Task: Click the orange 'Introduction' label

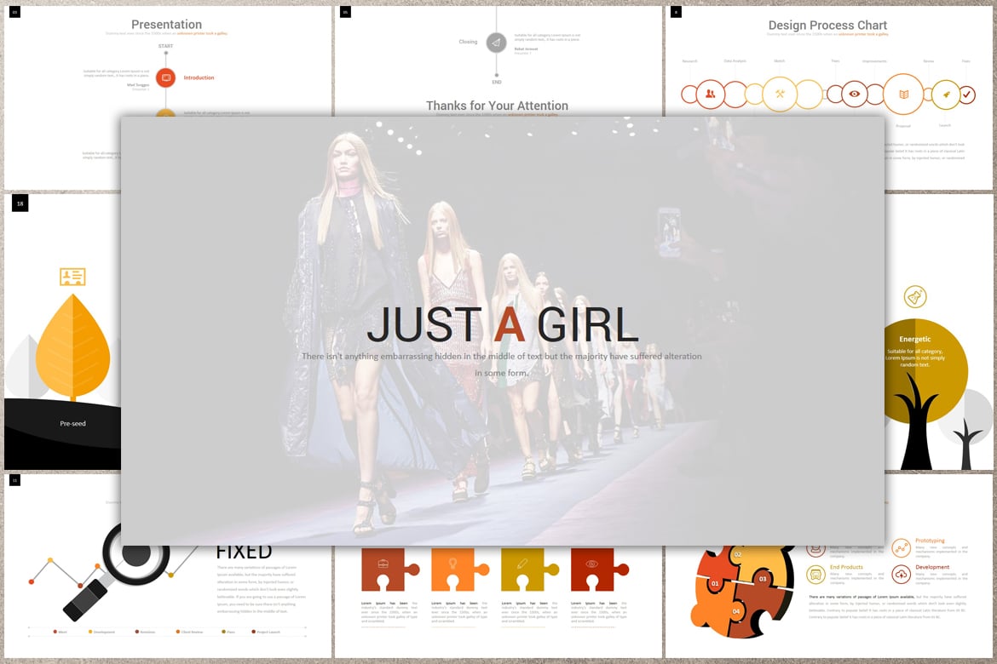Action: pos(199,77)
